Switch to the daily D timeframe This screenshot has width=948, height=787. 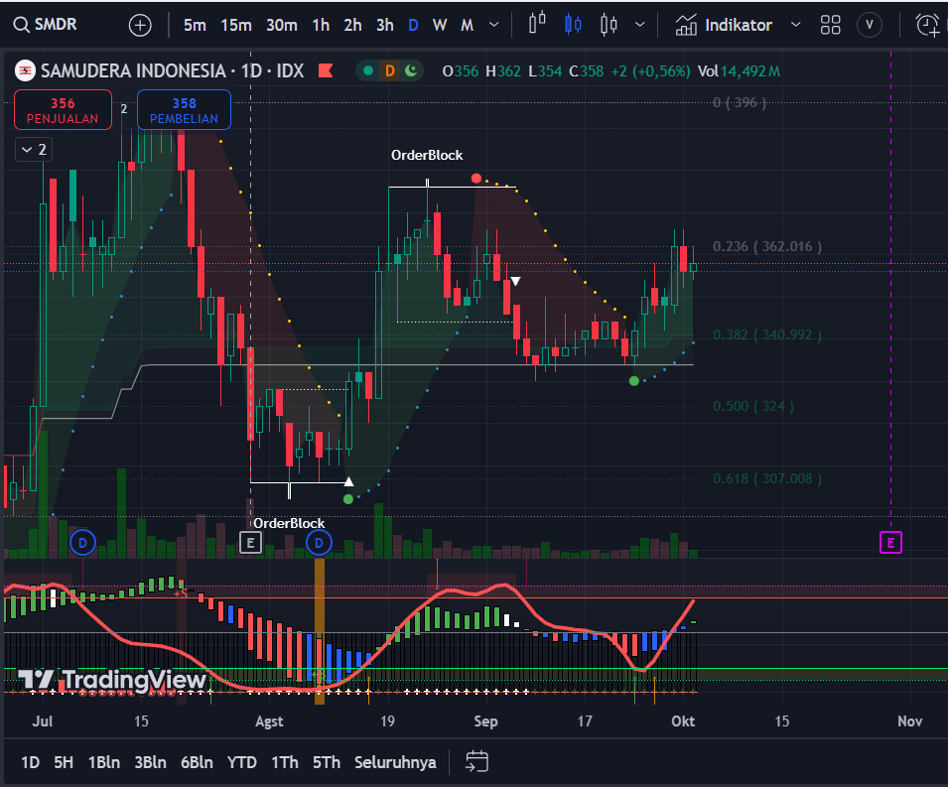[x=413, y=26]
